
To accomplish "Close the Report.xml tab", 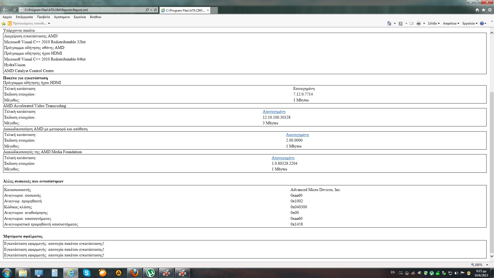I will (x=208, y=10).
